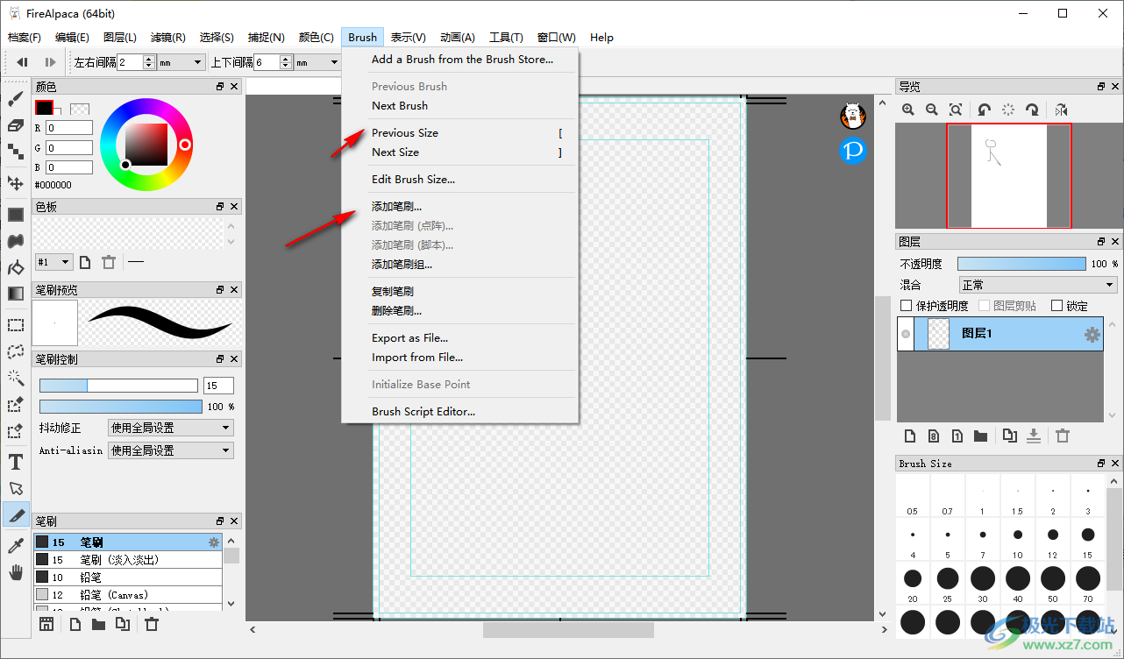
Task: Select the rectangular Selection tool
Action: point(16,325)
